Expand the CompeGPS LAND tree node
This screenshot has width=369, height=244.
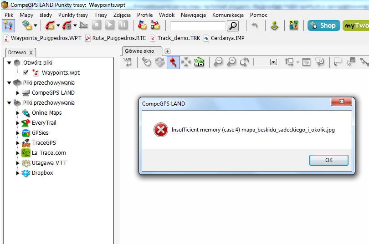(18, 93)
